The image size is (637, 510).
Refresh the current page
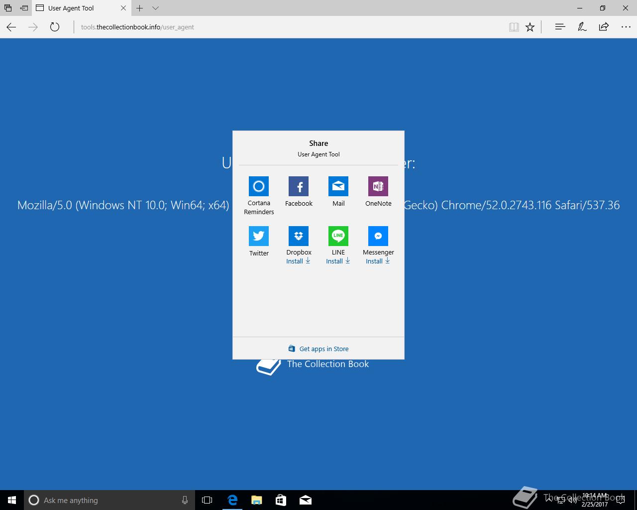pos(55,27)
